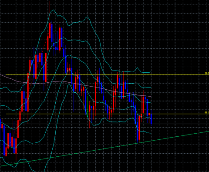
Task: Select the purple moving average line
Action: click(75, 84)
